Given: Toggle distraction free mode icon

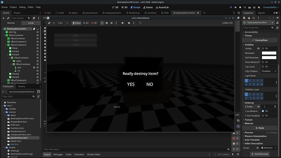Looking at the screenshot, I should click(x=239, y=13).
